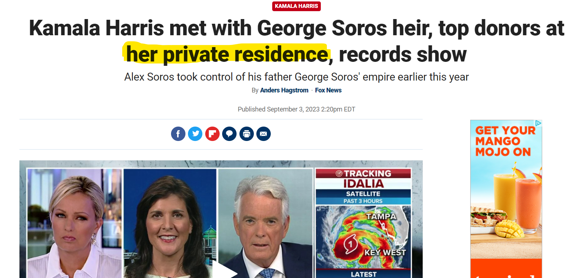
Task: Open the Get Your Mango Mojo On ad
Action: click(506, 199)
